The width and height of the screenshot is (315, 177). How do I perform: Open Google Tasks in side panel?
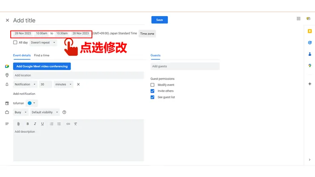309,43
